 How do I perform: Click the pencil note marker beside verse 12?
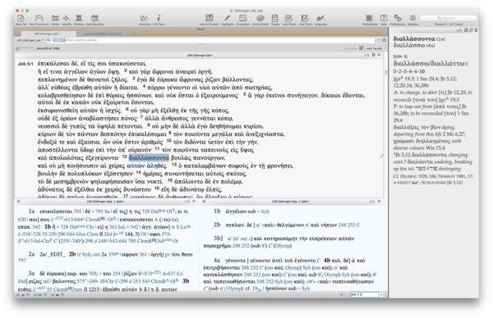tap(381, 157)
